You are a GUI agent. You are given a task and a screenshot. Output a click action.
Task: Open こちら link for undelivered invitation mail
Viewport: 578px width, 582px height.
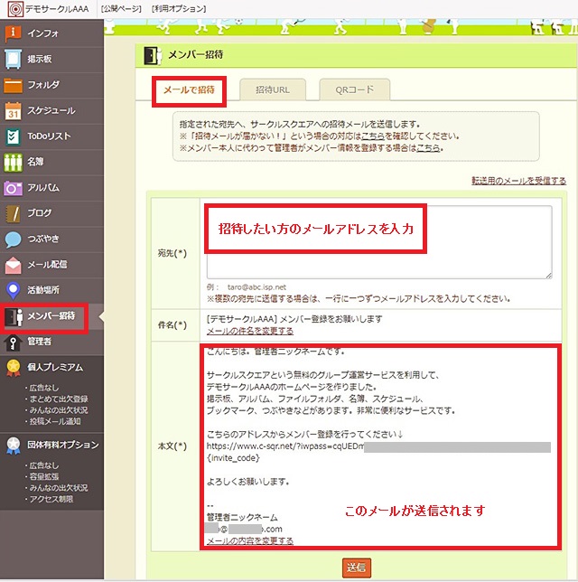373,136
